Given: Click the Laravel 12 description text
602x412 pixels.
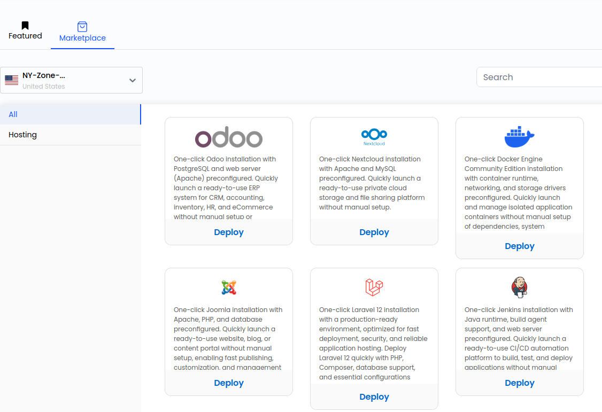Looking at the screenshot, I should pyautogui.click(x=373, y=343).
